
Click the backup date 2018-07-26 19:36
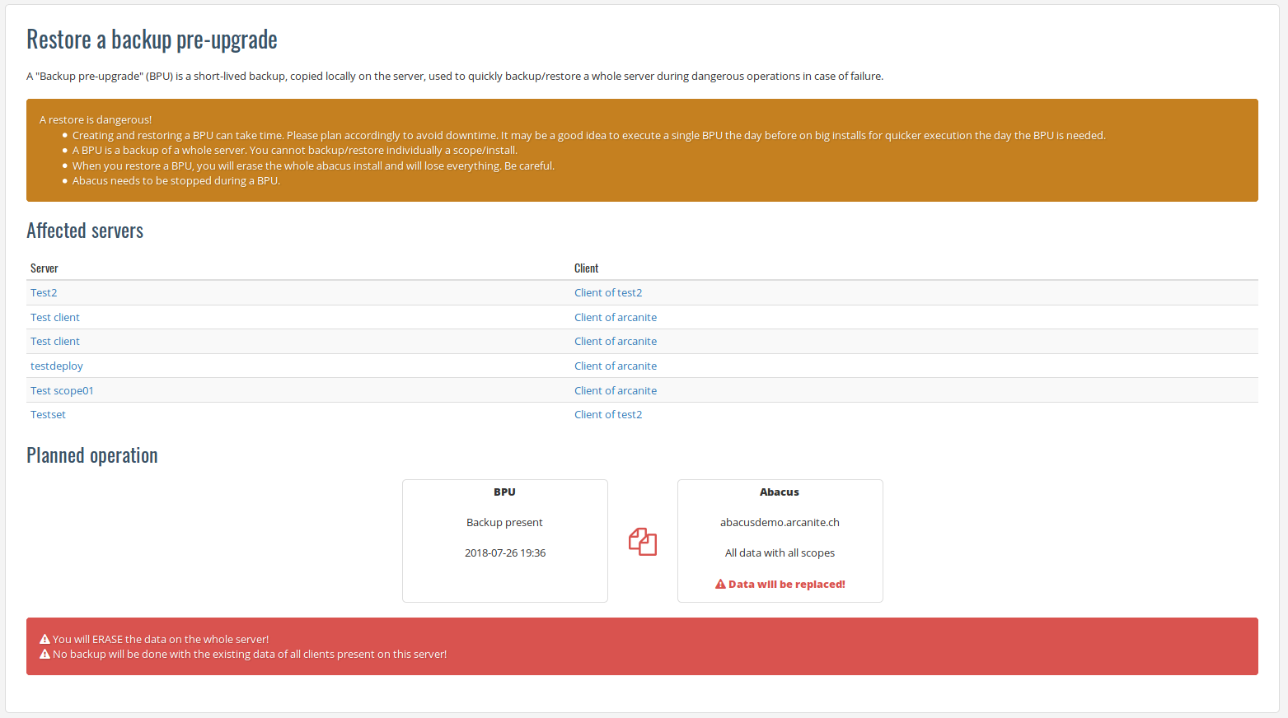coord(505,552)
